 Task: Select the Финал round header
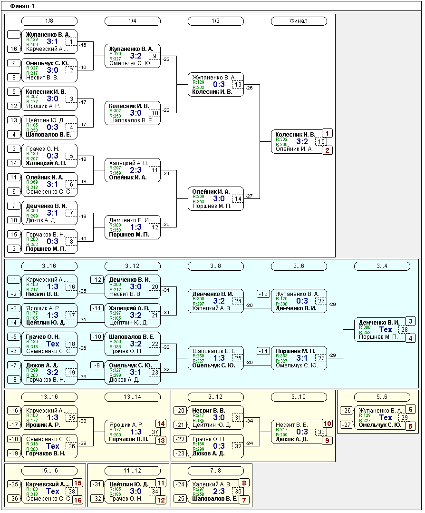[x=299, y=21]
